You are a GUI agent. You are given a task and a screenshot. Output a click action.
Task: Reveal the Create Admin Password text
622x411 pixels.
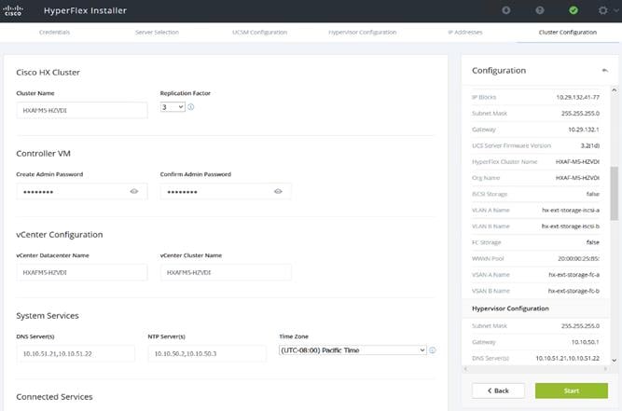[x=134, y=191]
